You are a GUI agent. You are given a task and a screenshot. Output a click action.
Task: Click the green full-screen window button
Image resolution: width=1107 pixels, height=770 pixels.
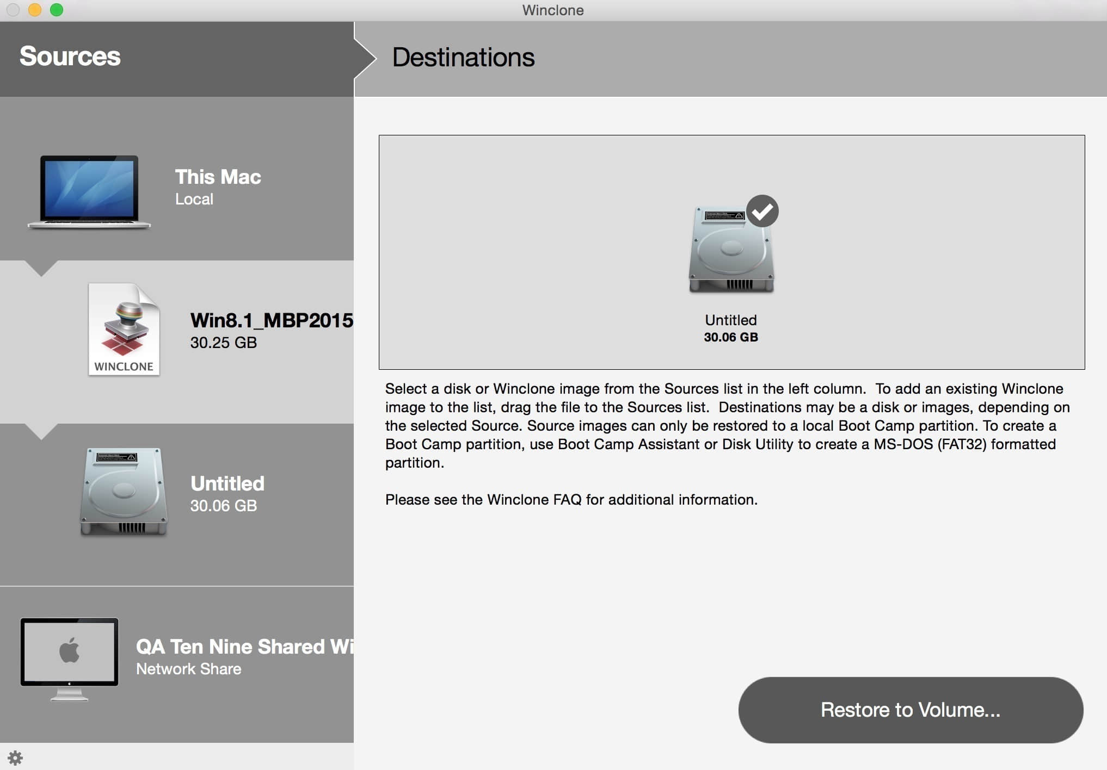57,10
